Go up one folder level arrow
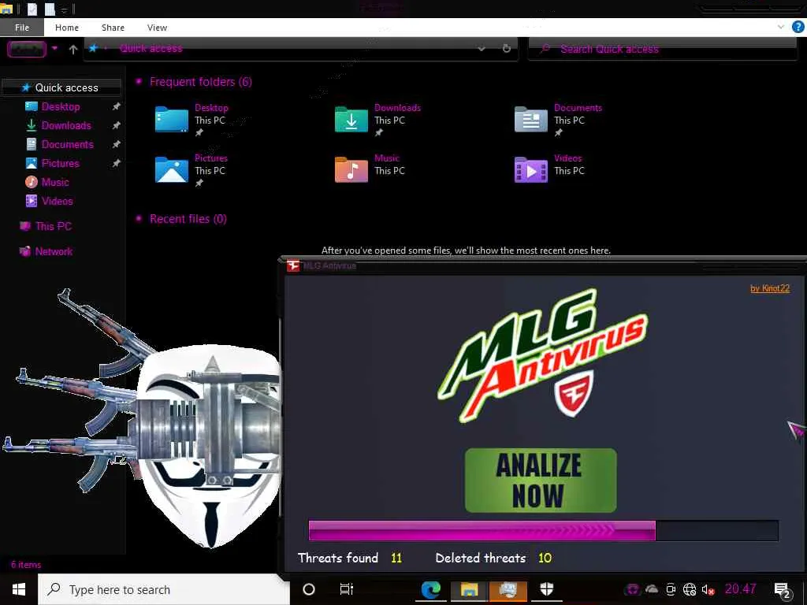The height and width of the screenshot is (605, 807). coord(73,50)
